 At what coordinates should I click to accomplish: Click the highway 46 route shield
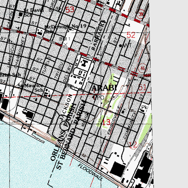[142, 68]
